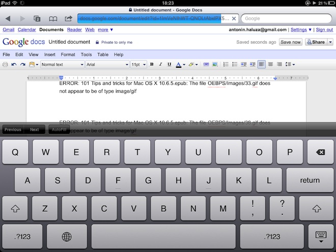The image size is (336, 252).
Task: Click the insert link icon
Action: click(x=206, y=64)
